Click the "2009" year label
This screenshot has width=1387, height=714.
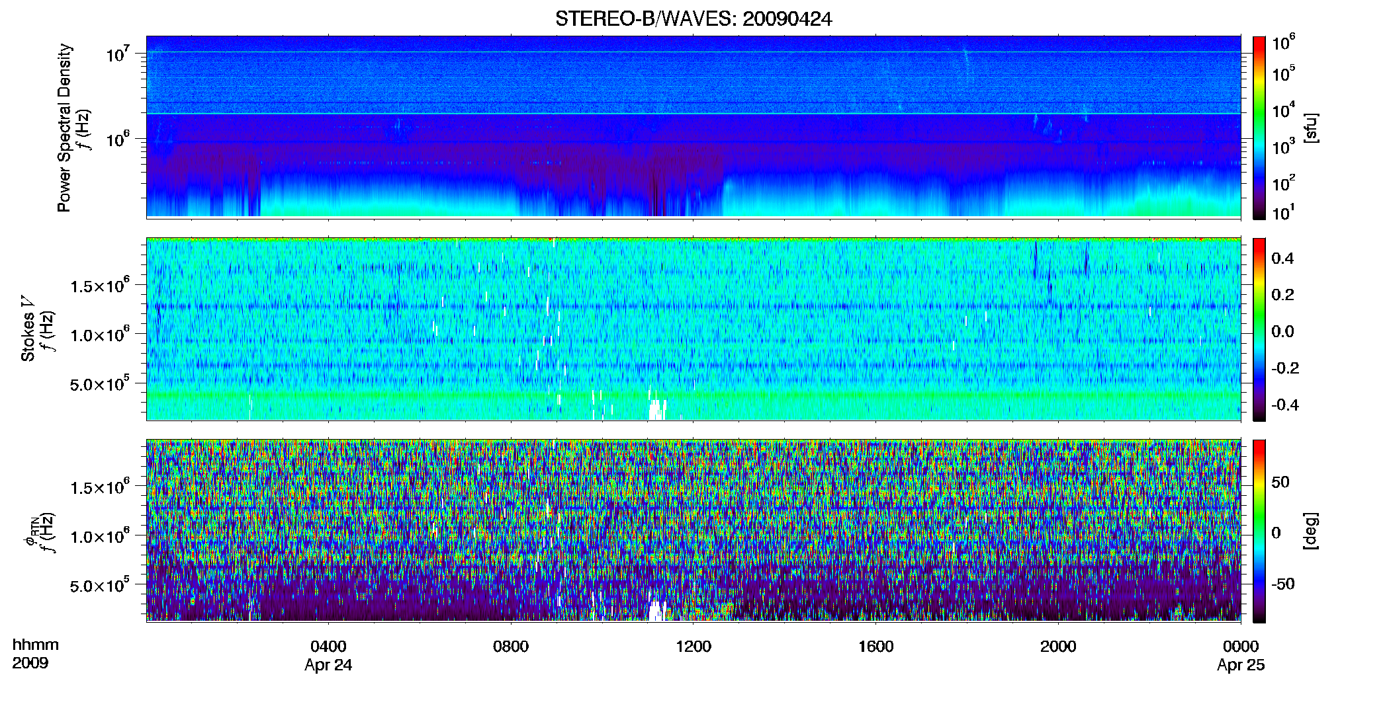pyautogui.click(x=30, y=663)
